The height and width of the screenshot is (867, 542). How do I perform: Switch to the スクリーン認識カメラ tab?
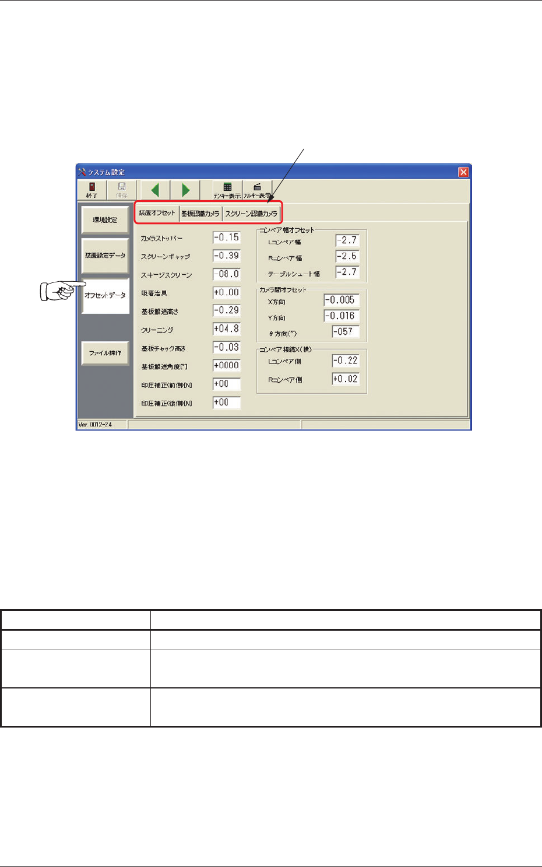tap(252, 214)
